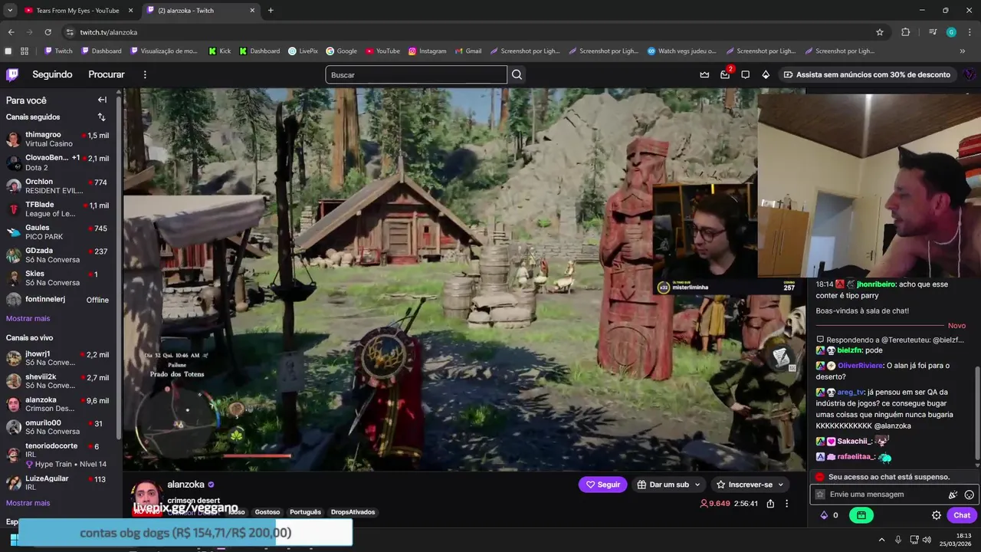Image resolution: width=981 pixels, height=552 pixels.
Task: Open the channel points diamond icon
Action: (824, 515)
